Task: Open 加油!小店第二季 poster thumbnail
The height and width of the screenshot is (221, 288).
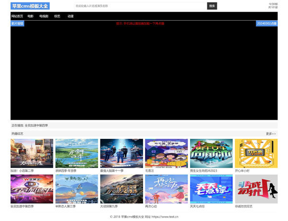Action: click(32, 153)
